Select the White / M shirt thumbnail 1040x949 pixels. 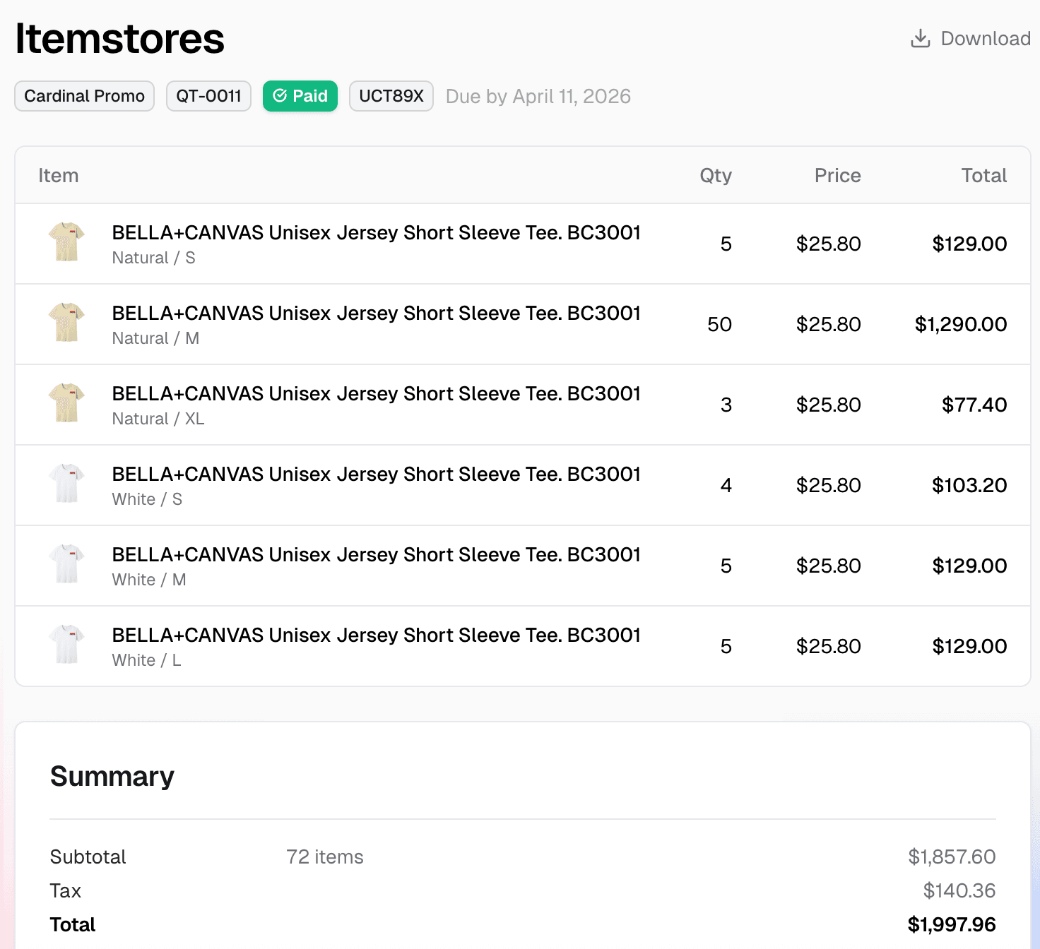click(66, 565)
